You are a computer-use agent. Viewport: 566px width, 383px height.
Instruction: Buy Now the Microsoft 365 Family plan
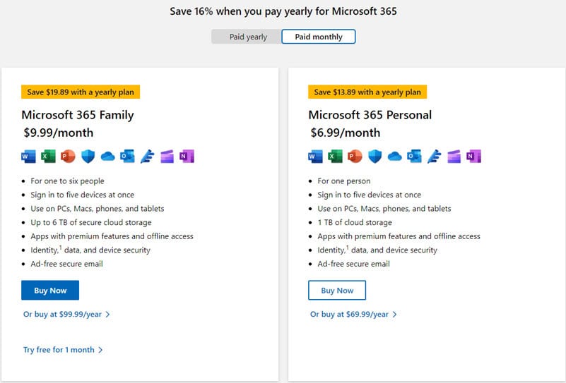50,291
